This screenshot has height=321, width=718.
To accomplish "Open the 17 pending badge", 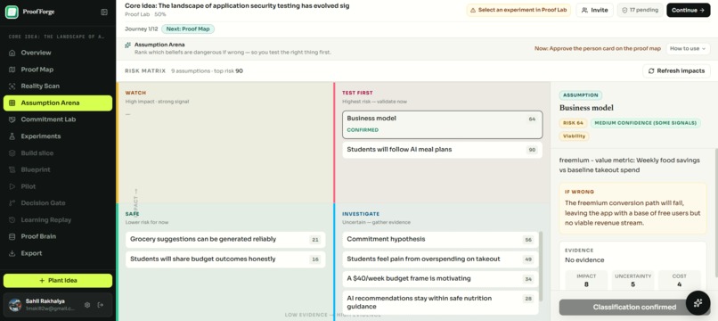I will click(x=640, y=10).
